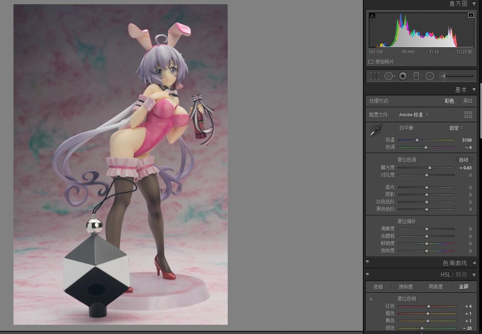Switch to the 饱和度 tab in HSL

coord(406,287)
